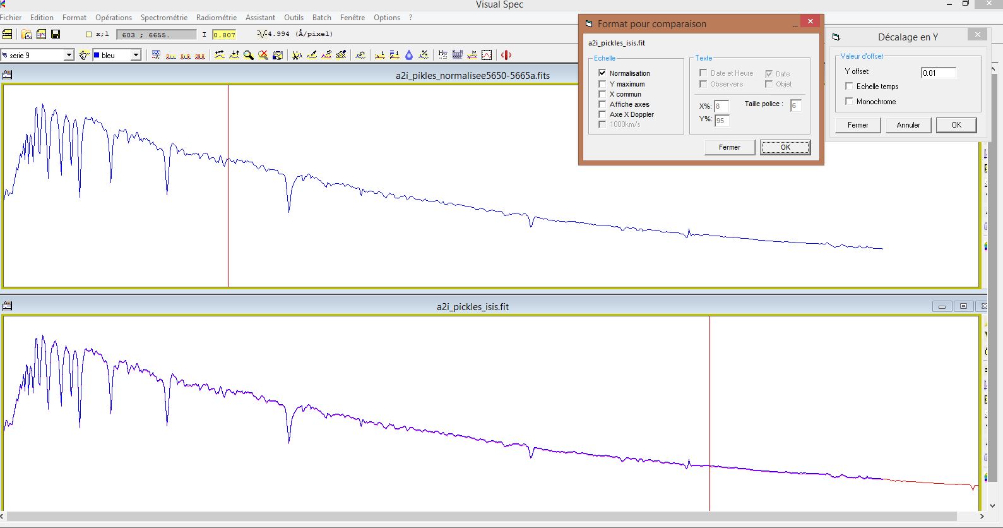This screenshot has height=528, width=1003.
Task: Open the Radiométrie menu
Action: click(x=216, y=18)
